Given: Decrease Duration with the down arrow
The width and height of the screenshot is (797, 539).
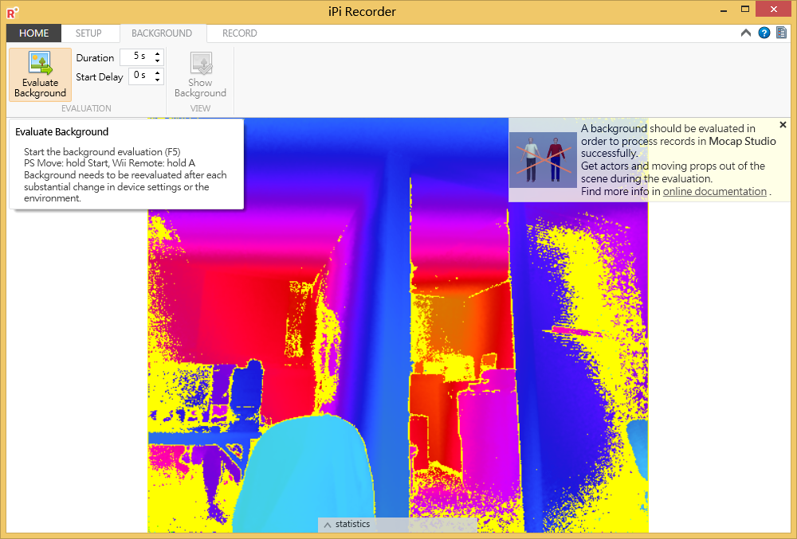Looking at the screenshot, I should [158, 61].
